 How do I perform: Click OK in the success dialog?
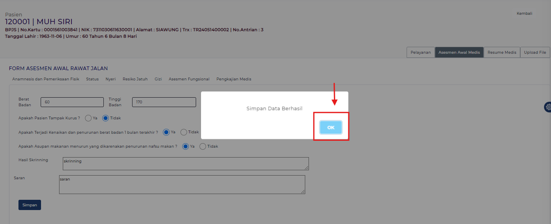tap(331, 128)
